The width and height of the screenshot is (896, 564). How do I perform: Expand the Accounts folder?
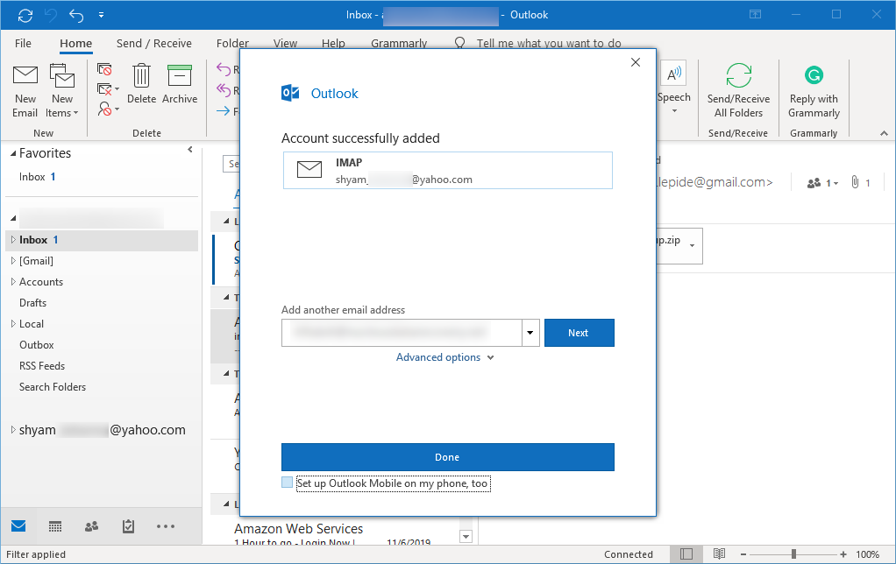point(13,281)
